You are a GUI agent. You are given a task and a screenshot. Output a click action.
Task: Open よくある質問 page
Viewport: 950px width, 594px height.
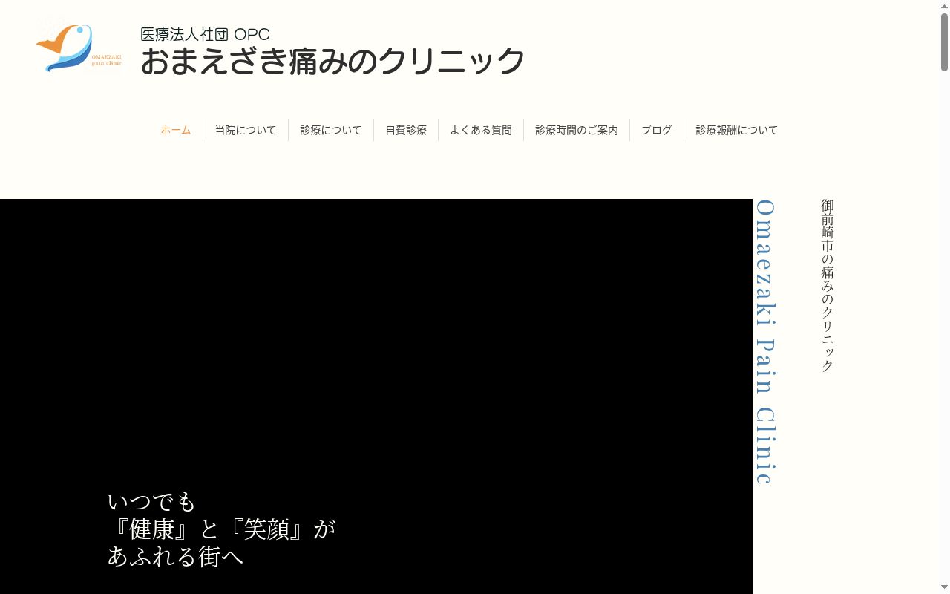coord(481,130)
